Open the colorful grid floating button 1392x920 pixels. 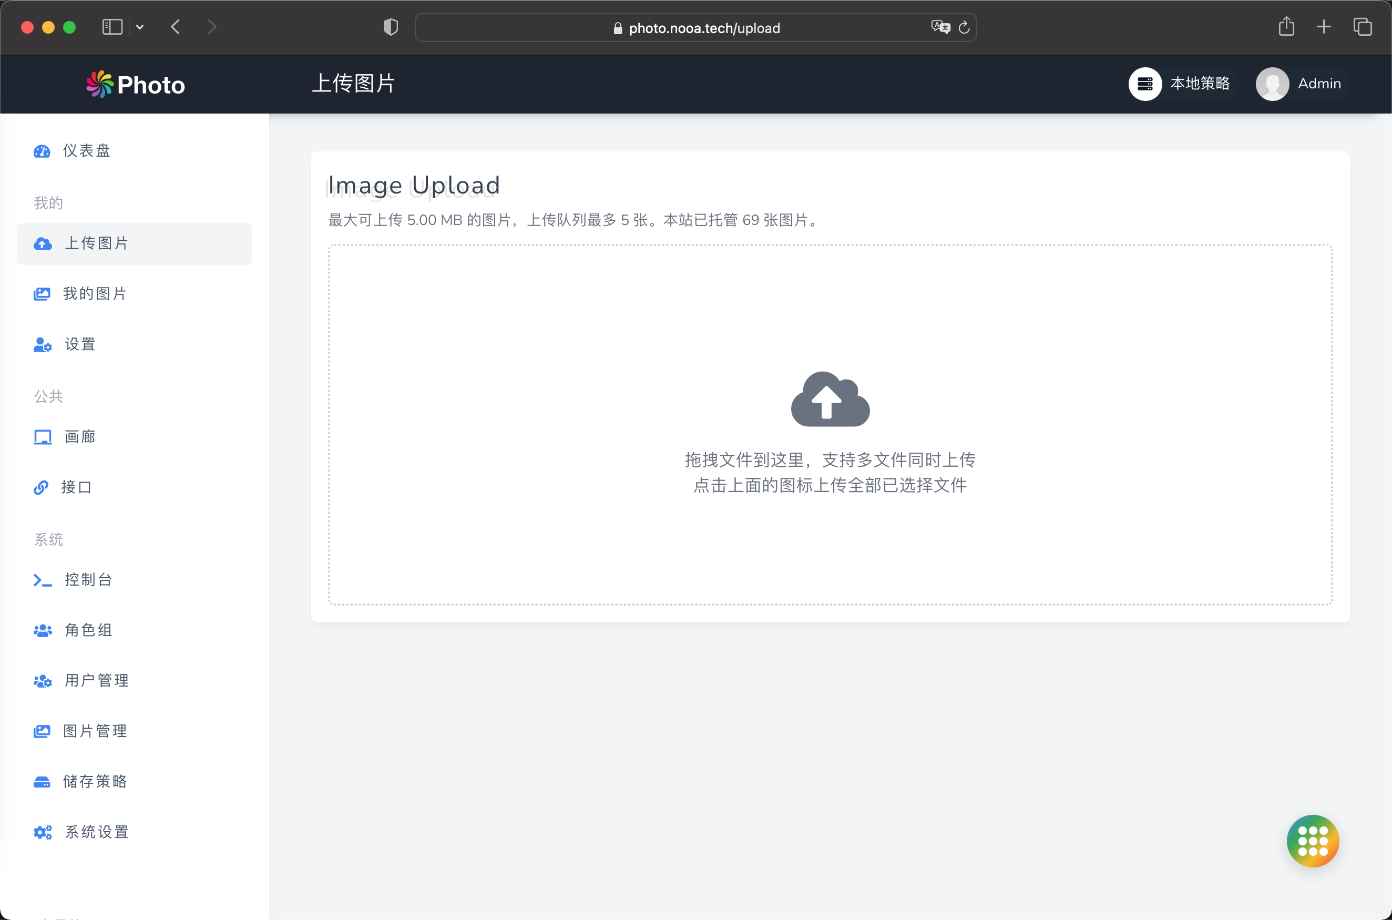1312,840
